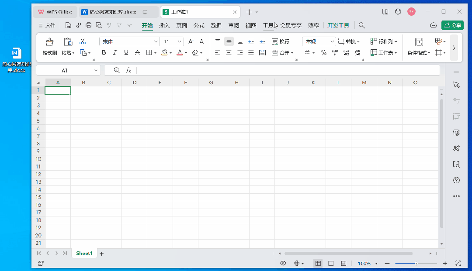Toggle italic formatting

pos(115,53)
